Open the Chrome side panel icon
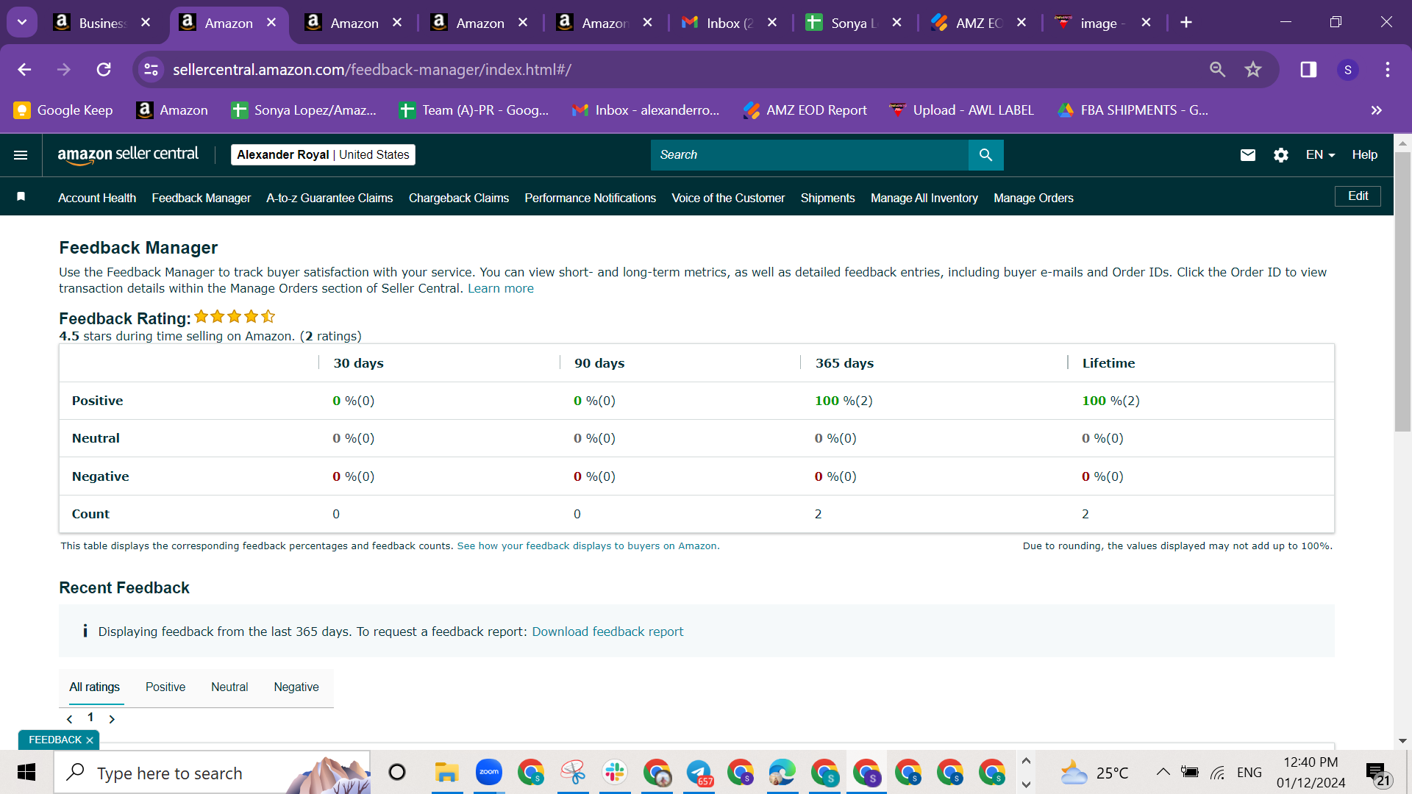This screenshot has width=1412, height=794. (x=1308, y=69)
